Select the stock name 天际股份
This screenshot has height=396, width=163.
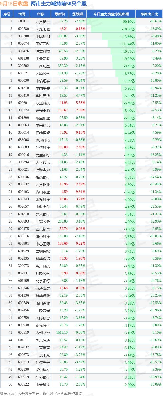point(43,318)
